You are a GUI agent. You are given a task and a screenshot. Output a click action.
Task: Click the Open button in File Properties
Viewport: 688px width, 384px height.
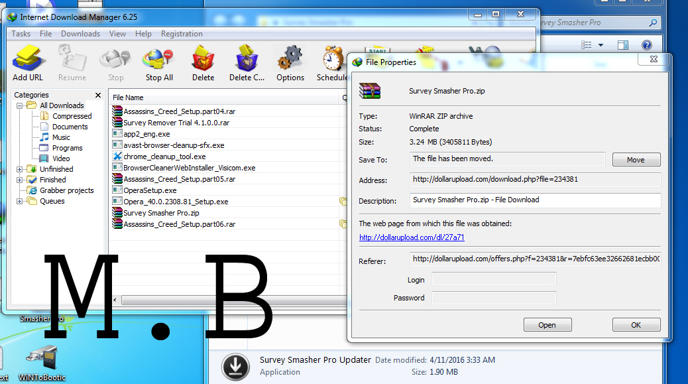click(547, 325)
